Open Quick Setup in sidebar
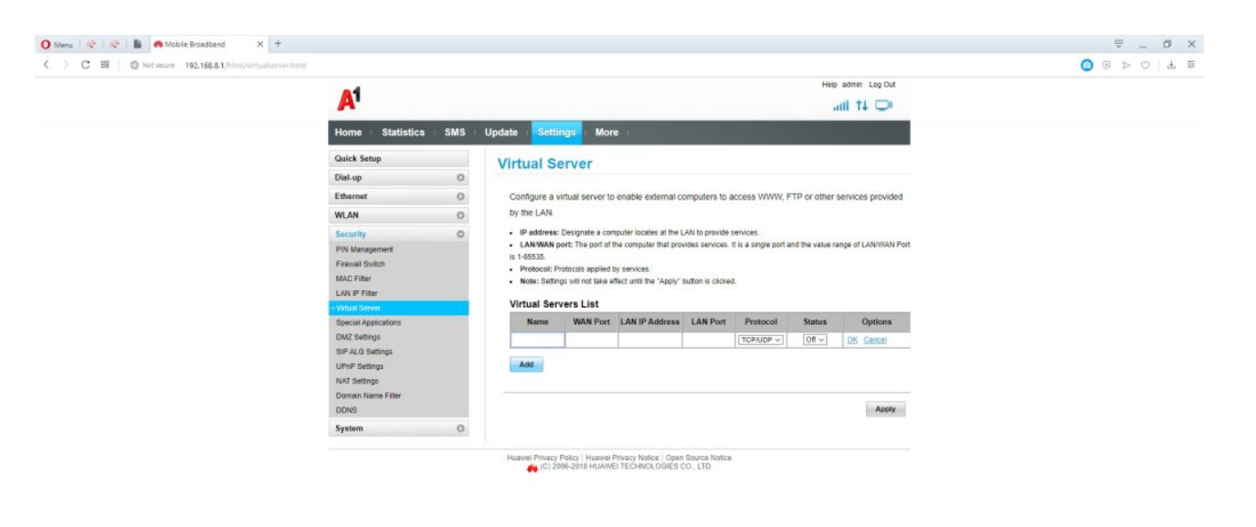Viewport: 1256px width, 527px height. point(398,158)
